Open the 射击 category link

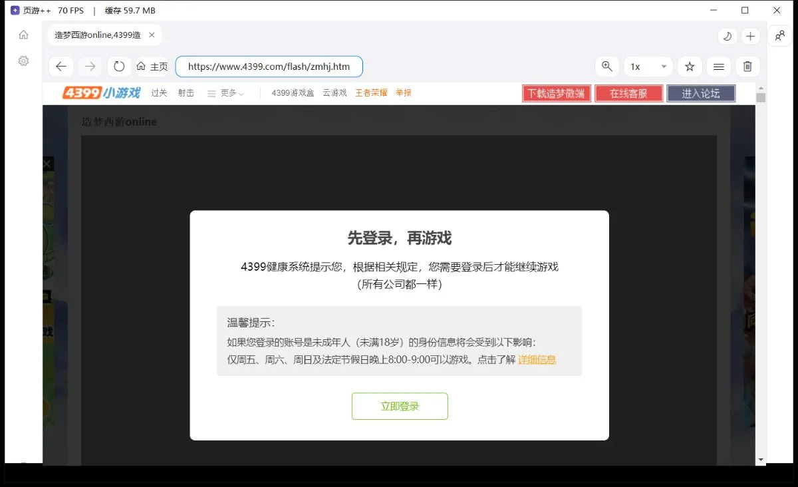186,93
